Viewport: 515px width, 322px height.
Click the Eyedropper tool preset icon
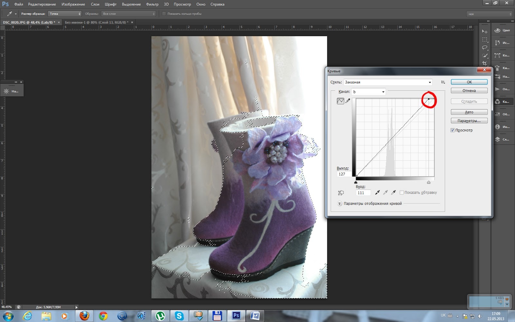point(9,14)
